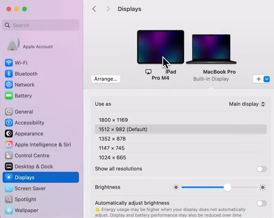
Task: Click Apple Intelligence & Siri label
Action: [x=43, y=145]
